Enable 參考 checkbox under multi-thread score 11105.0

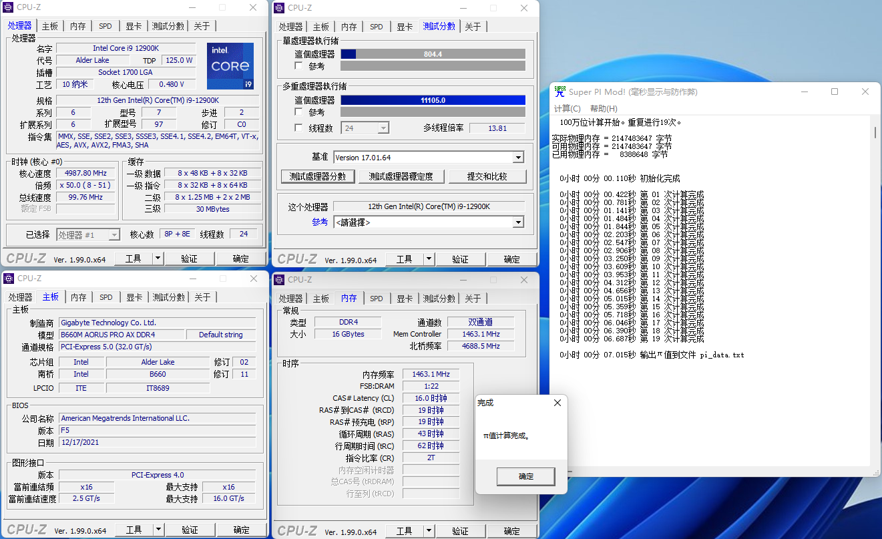299,112
